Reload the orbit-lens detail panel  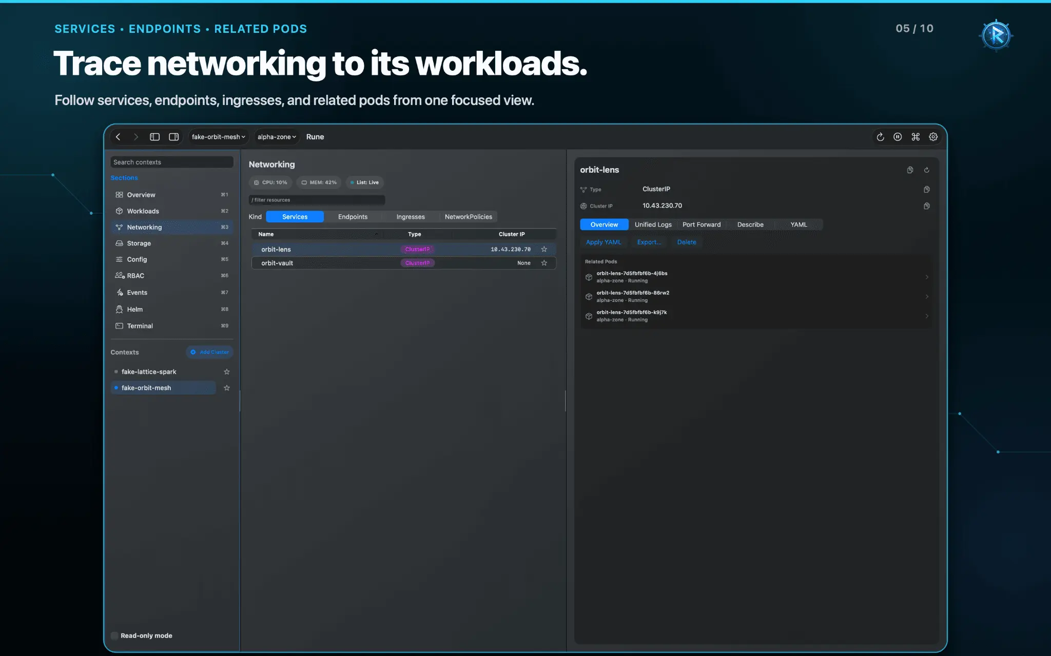click(x=927, y=170)
